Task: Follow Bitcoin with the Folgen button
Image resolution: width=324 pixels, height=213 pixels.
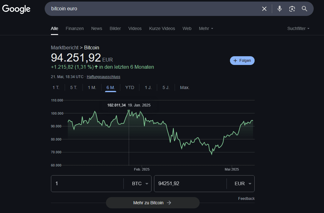Action: [242, 61]
